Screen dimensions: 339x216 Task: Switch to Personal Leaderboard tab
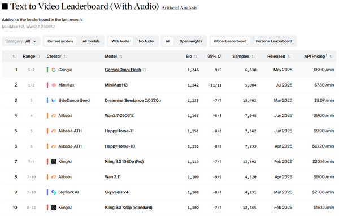click(274, 41)
